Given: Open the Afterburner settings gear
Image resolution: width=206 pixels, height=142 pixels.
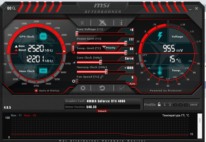Looking at the screenshot, I should tap(83, 88).
